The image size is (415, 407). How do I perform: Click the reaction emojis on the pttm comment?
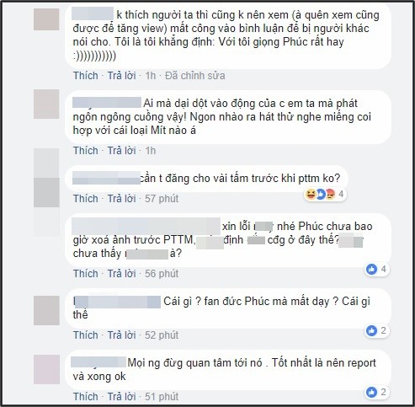coord(321,194)
